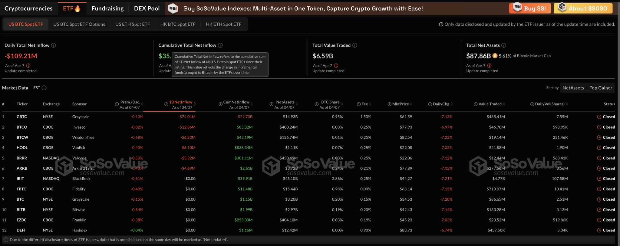Click the Closed status clock icon for GBTC
620x246 pixels.
click(599, 117)
